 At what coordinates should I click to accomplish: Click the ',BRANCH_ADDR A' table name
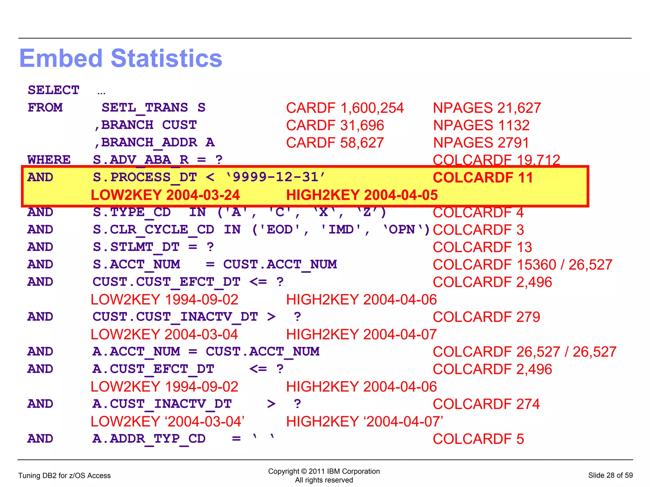[155, 143]
